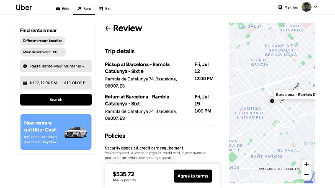335x188 pixels.
Task: Go back using the arrow beside Review
Action: (x=108, y=28)
